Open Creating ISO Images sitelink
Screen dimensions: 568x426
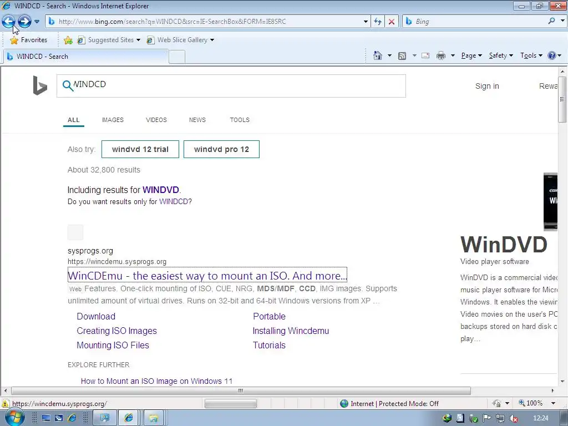point(116,331)
